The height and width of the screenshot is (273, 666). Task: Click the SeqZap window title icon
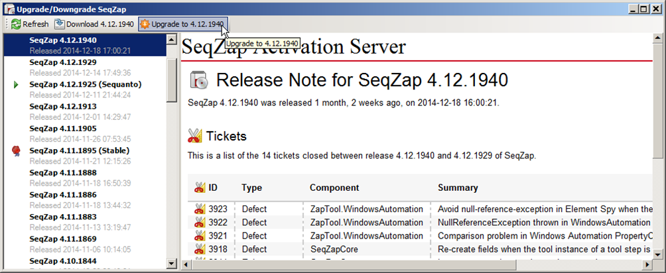click(x=10, y=9)
